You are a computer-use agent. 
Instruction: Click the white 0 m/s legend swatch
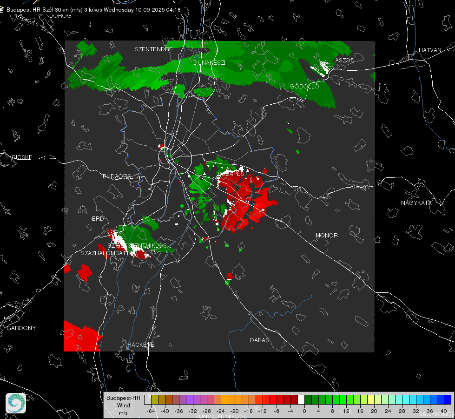coord(301,399)
